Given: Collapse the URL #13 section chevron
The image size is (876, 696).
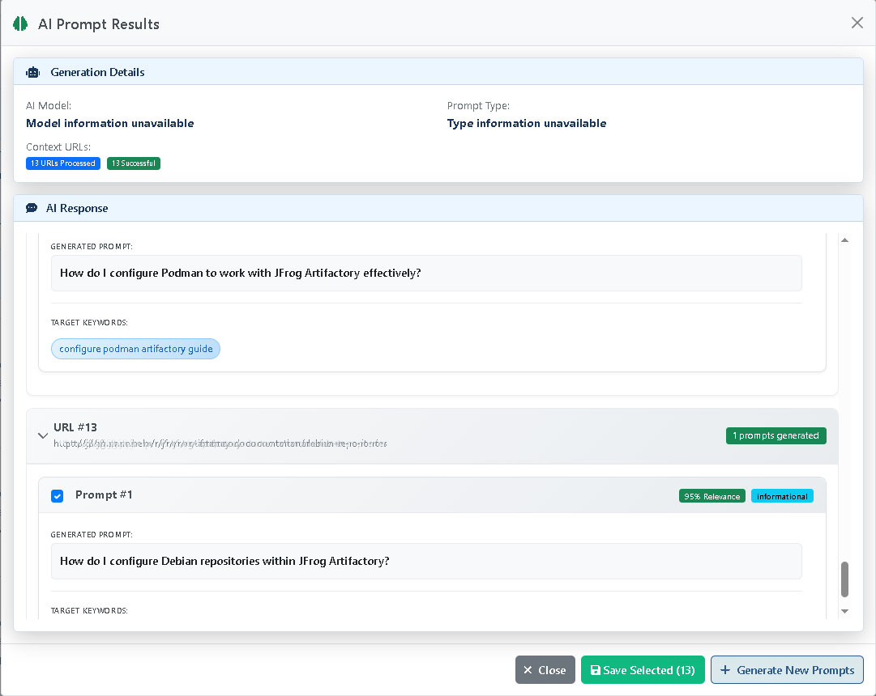Looking at the screenshot, I should coord(43,435).
